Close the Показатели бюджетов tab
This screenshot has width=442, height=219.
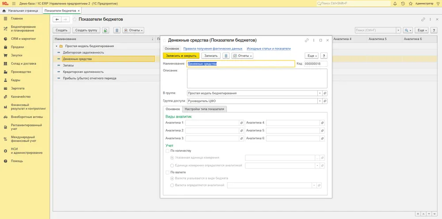pos(79,11)
